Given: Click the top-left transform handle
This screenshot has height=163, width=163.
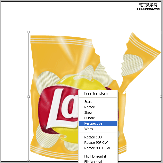Looking at the screenshot, I should 29,32.
